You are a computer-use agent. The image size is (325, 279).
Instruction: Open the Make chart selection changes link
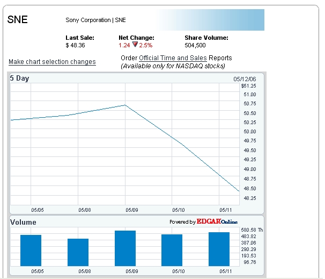click(x=52, y=62)
